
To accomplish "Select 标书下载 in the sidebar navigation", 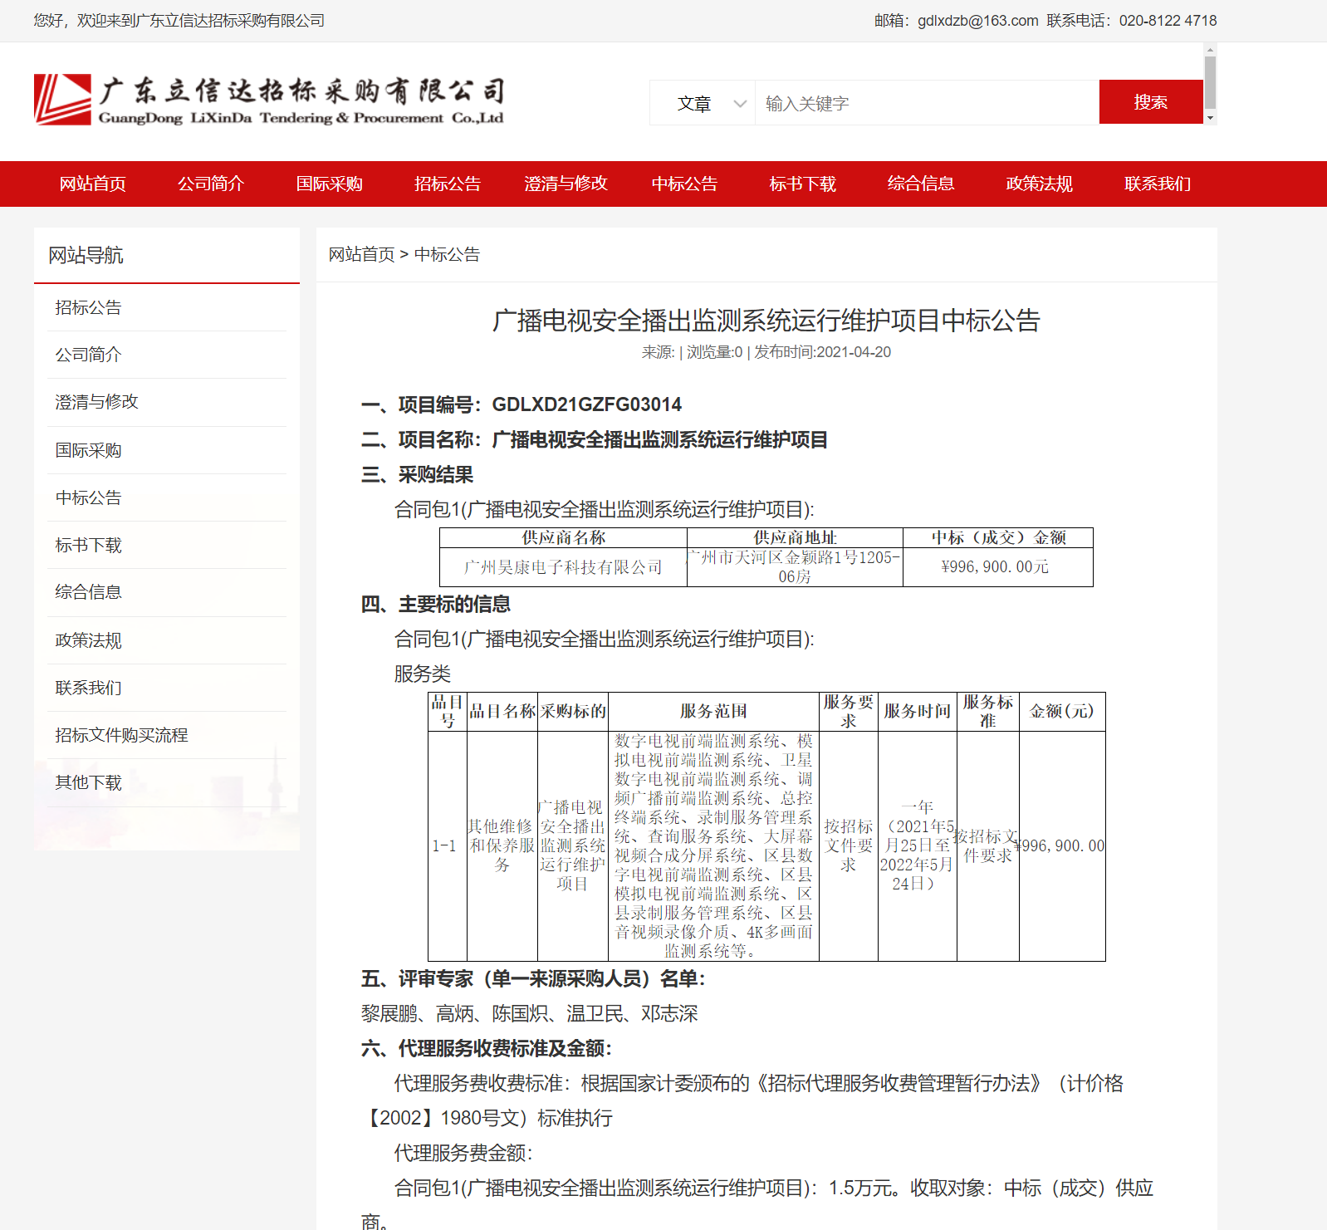I will pos(167,545).
